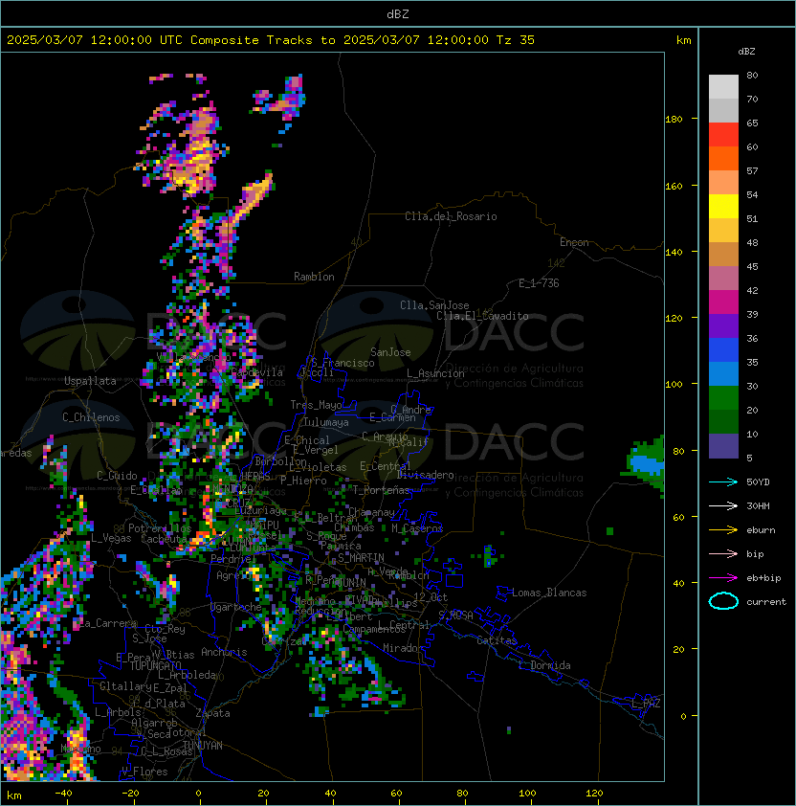The height and width of the screenshot is (806, 796).
Task: Select the orange 60 dBZ color swatch
Action: point(723,158)
